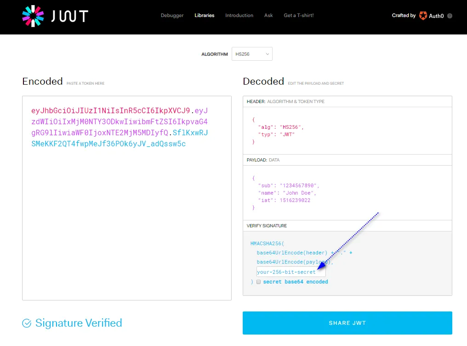Screen dimensions: 467x346
Task: Click the Signature Verified status text
Action: (79, 323)
